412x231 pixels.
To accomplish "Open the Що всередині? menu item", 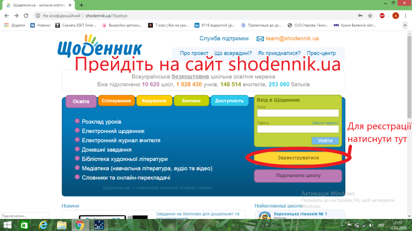I will point(233,53).
